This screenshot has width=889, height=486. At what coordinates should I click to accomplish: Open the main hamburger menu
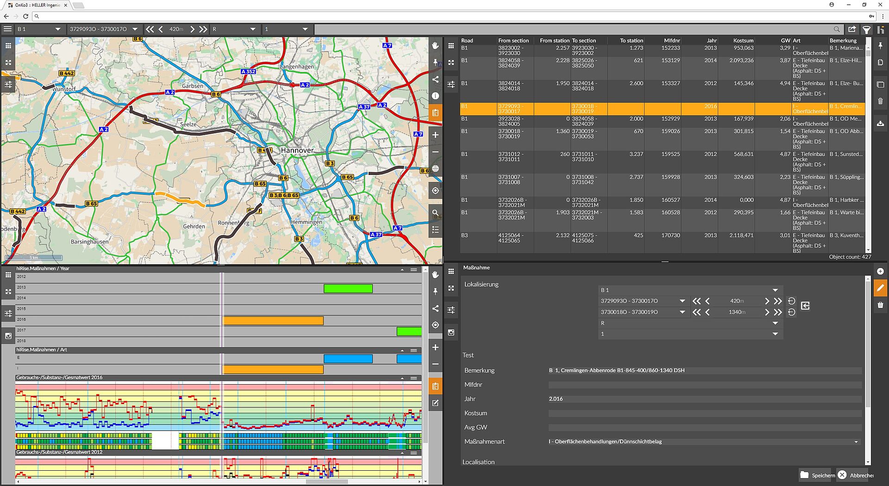(7, 29)
